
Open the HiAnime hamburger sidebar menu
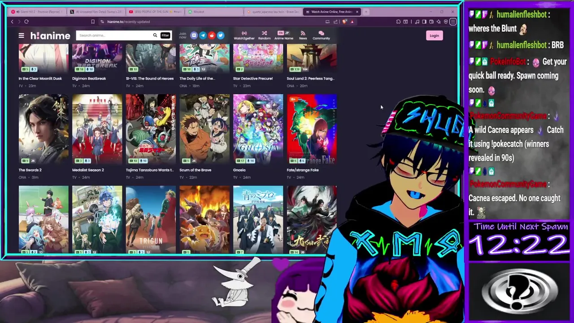[21, 35]
